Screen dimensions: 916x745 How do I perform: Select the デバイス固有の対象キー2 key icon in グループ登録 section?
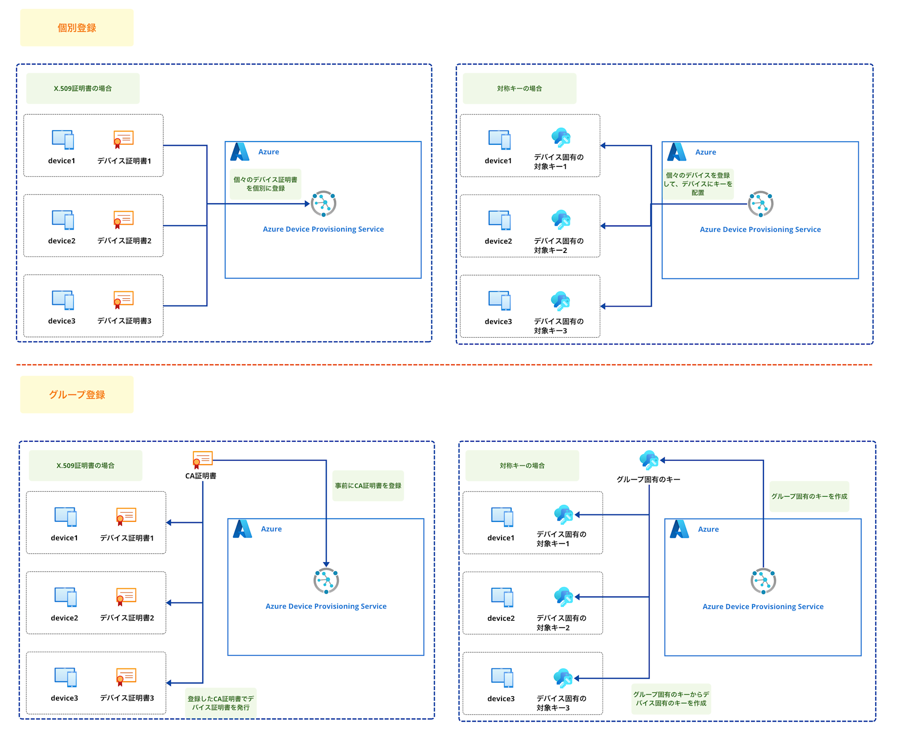pyautogui.click(x=563, y=597)
